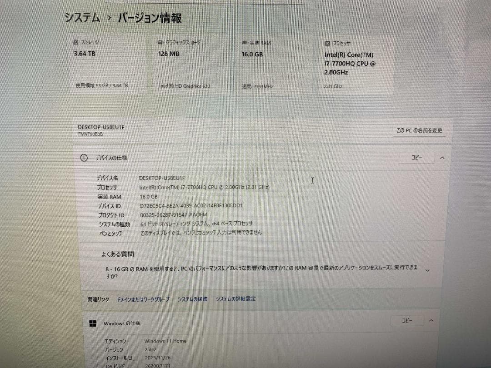Collapse the Windows の仕様 section chevron
491x368 pixels.
pos(431,320)
